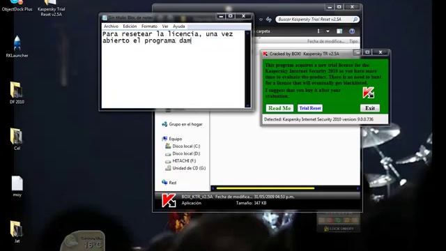
Task: Toggle the Explorer preview pane icon
Action: click(x=339, y=31)
